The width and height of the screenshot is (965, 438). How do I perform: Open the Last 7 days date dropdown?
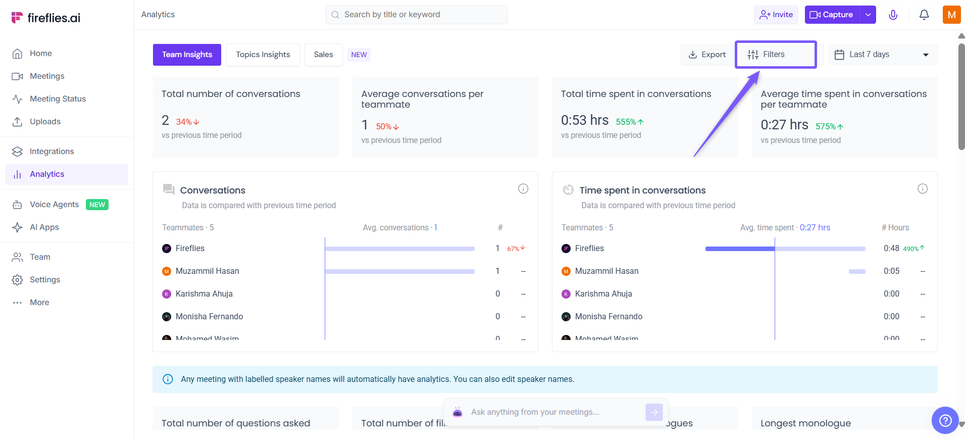(x=883, y=55)
